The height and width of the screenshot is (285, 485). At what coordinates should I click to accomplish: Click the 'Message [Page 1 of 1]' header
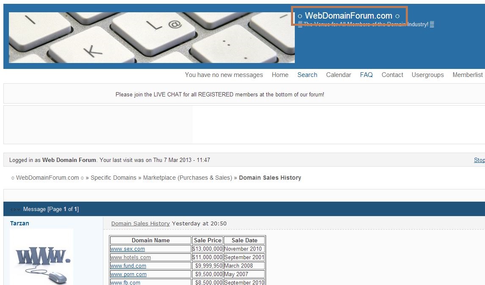51,209
